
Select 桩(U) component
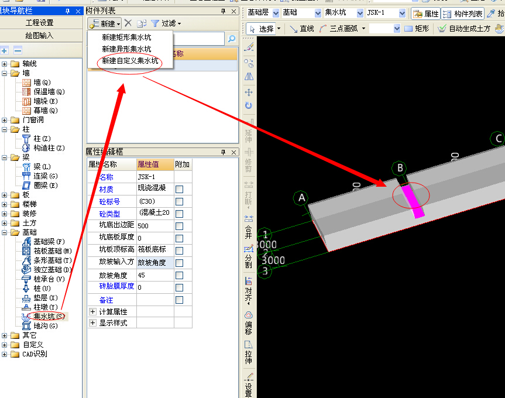(42, 289)
